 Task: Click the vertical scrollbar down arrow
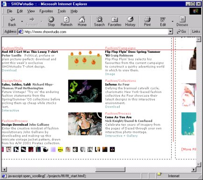pos(198,165)
